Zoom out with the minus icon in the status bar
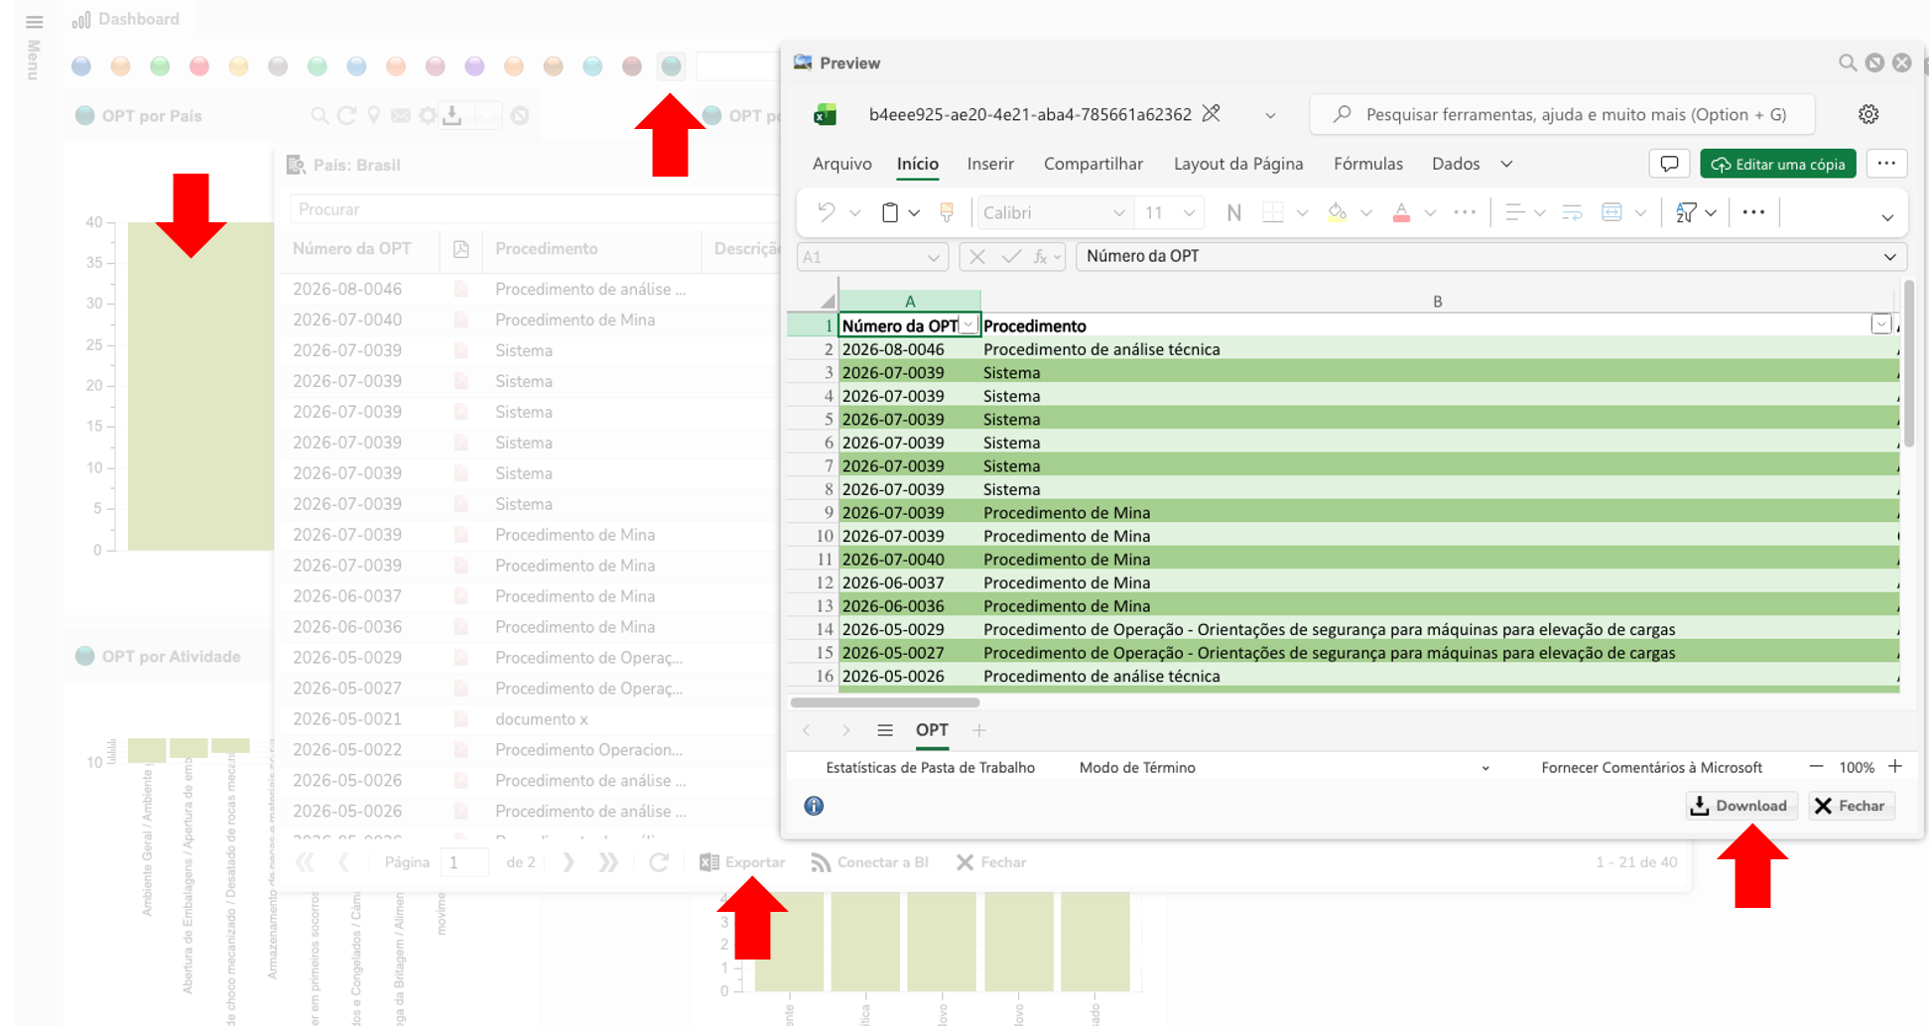Image resolution: width=1929 pixels, height=1026 pixels. pyautogui.click(x=1816, y=766)
